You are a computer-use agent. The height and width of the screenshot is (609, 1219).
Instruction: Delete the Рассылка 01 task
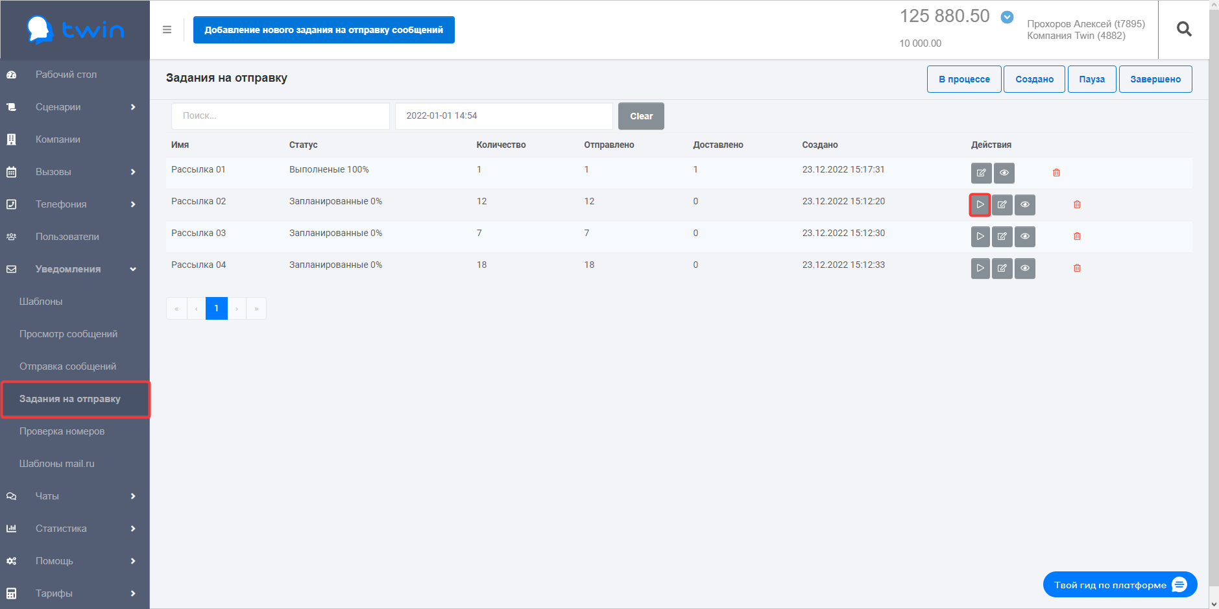pyautogui.click(x=1056, y=173)
